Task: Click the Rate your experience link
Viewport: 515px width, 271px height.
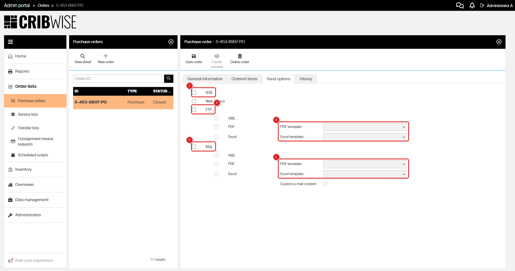Action: (34, 260)
